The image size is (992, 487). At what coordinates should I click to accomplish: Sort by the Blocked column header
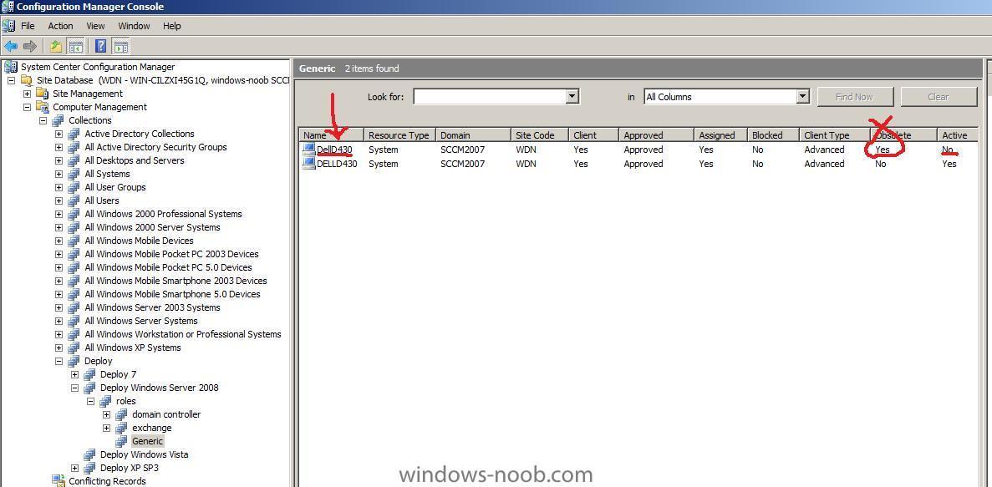(x=773, y=135)
